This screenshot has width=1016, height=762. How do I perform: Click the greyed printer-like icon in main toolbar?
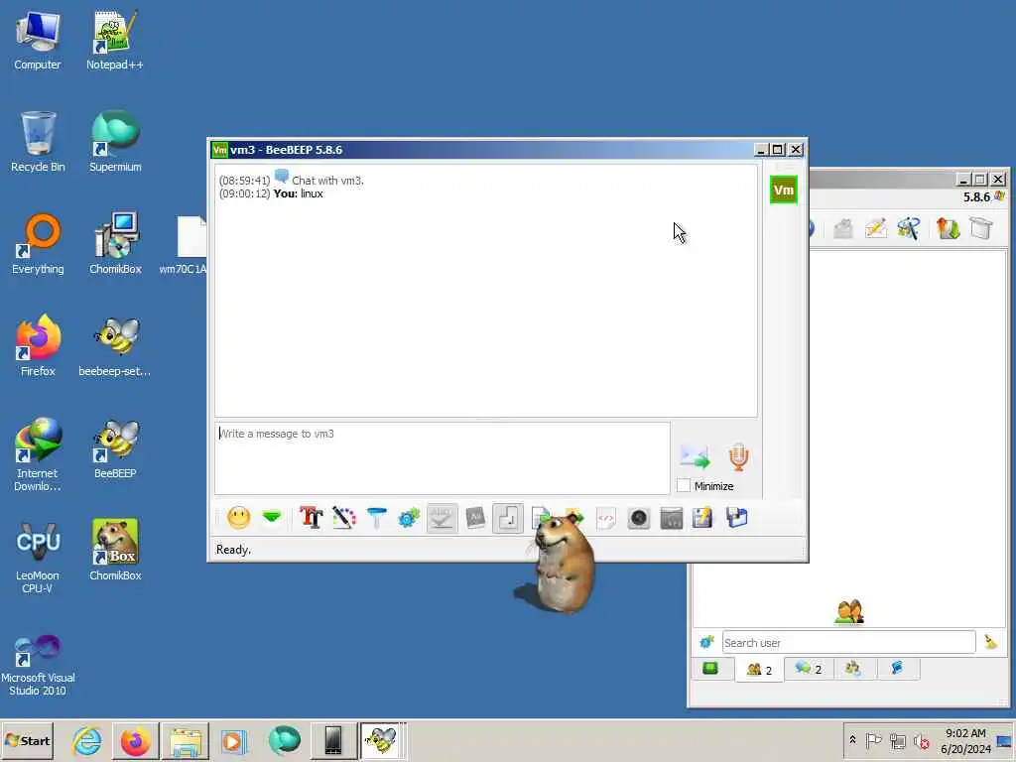click(843, 228)
